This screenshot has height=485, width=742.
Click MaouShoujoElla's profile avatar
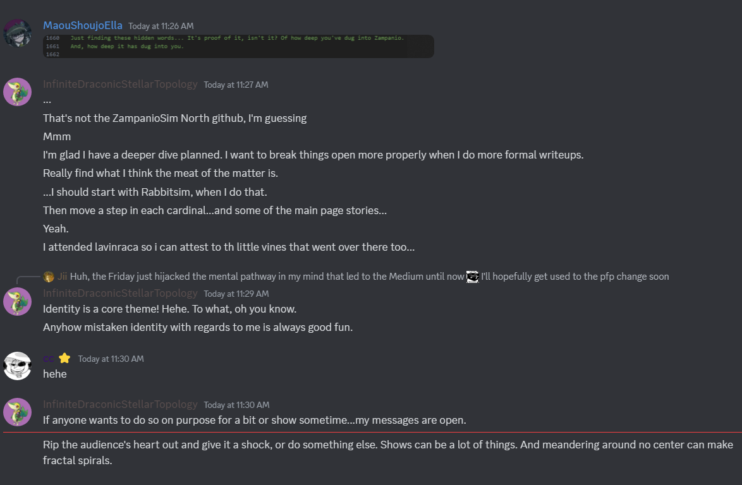click(x=18, y=33)
